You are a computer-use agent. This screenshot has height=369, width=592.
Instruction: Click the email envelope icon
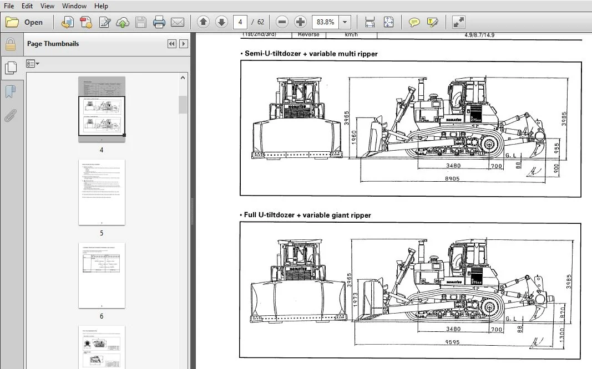point(178,22)
